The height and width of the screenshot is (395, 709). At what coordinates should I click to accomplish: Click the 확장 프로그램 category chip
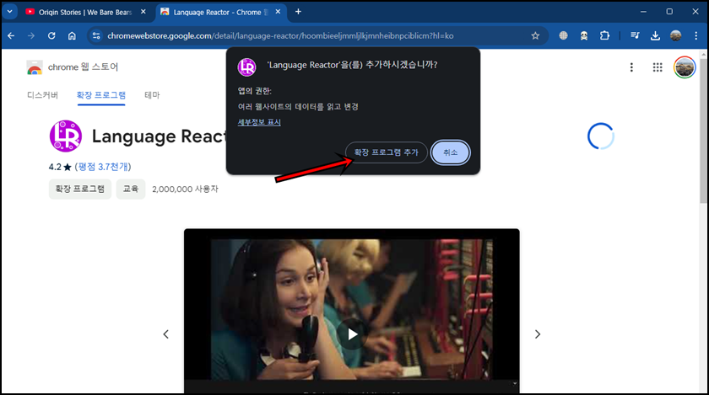(80, 189)
